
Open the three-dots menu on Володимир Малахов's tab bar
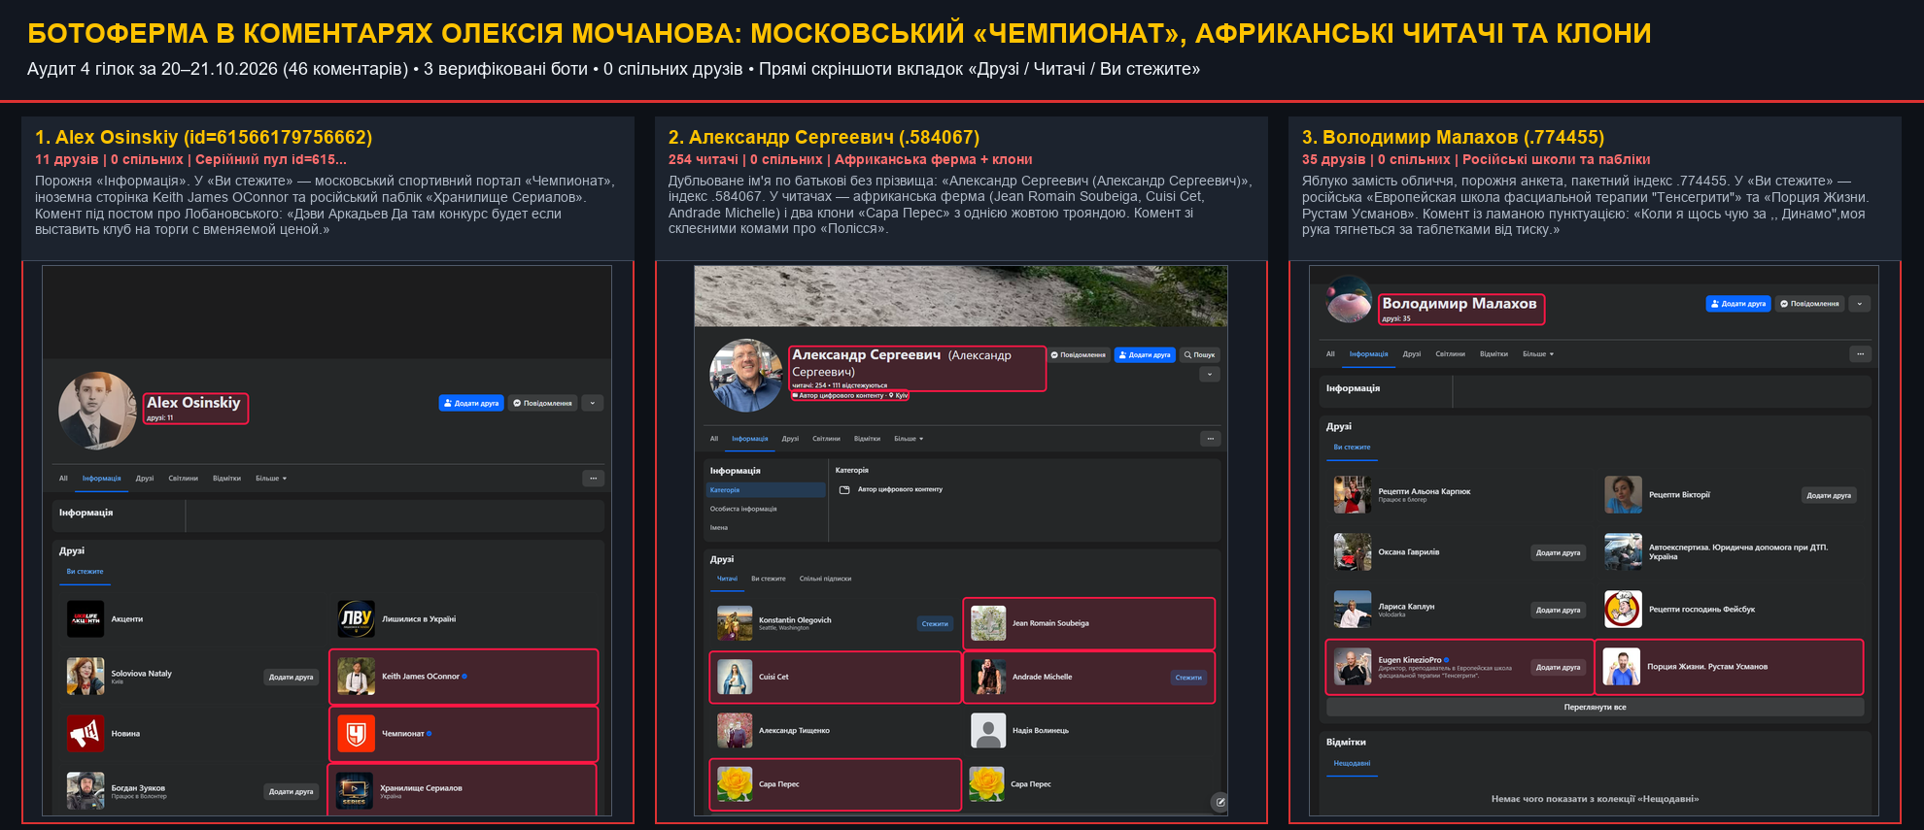pyautogui.click(x=1861, y=354)
